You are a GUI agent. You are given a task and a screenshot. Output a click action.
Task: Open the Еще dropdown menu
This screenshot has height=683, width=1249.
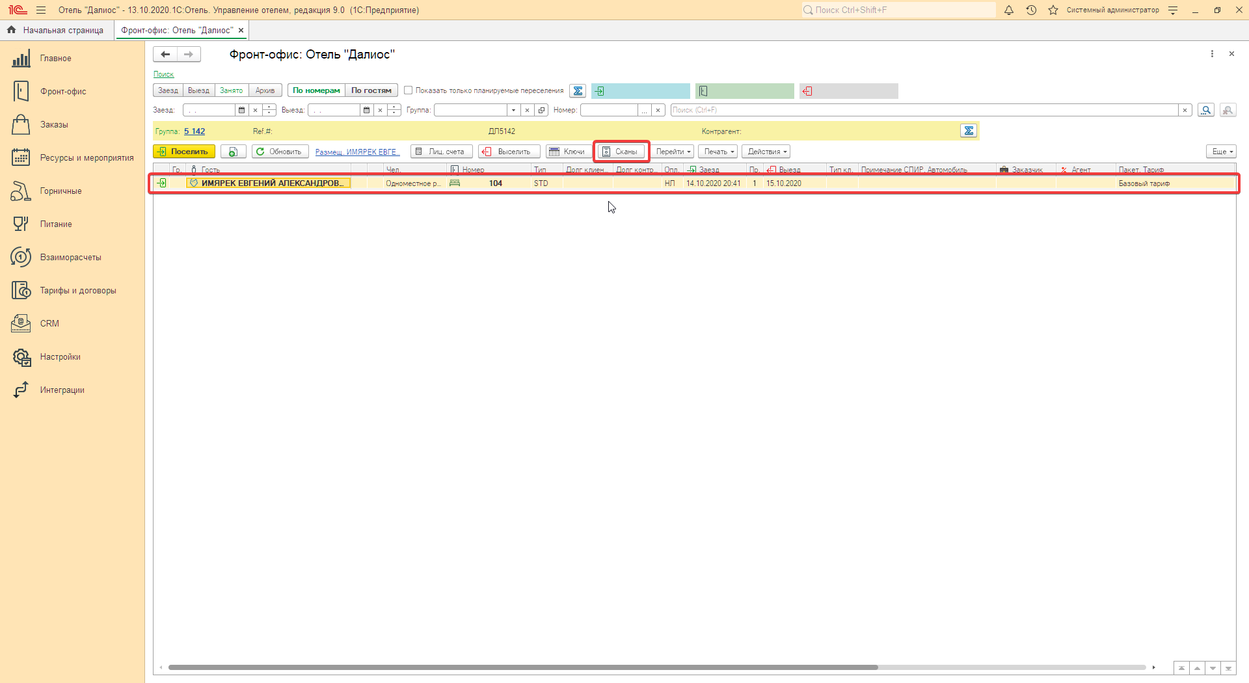click(1222, 152)
